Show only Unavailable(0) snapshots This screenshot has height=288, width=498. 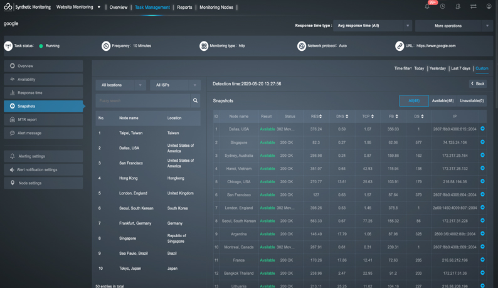coord(472,100)
